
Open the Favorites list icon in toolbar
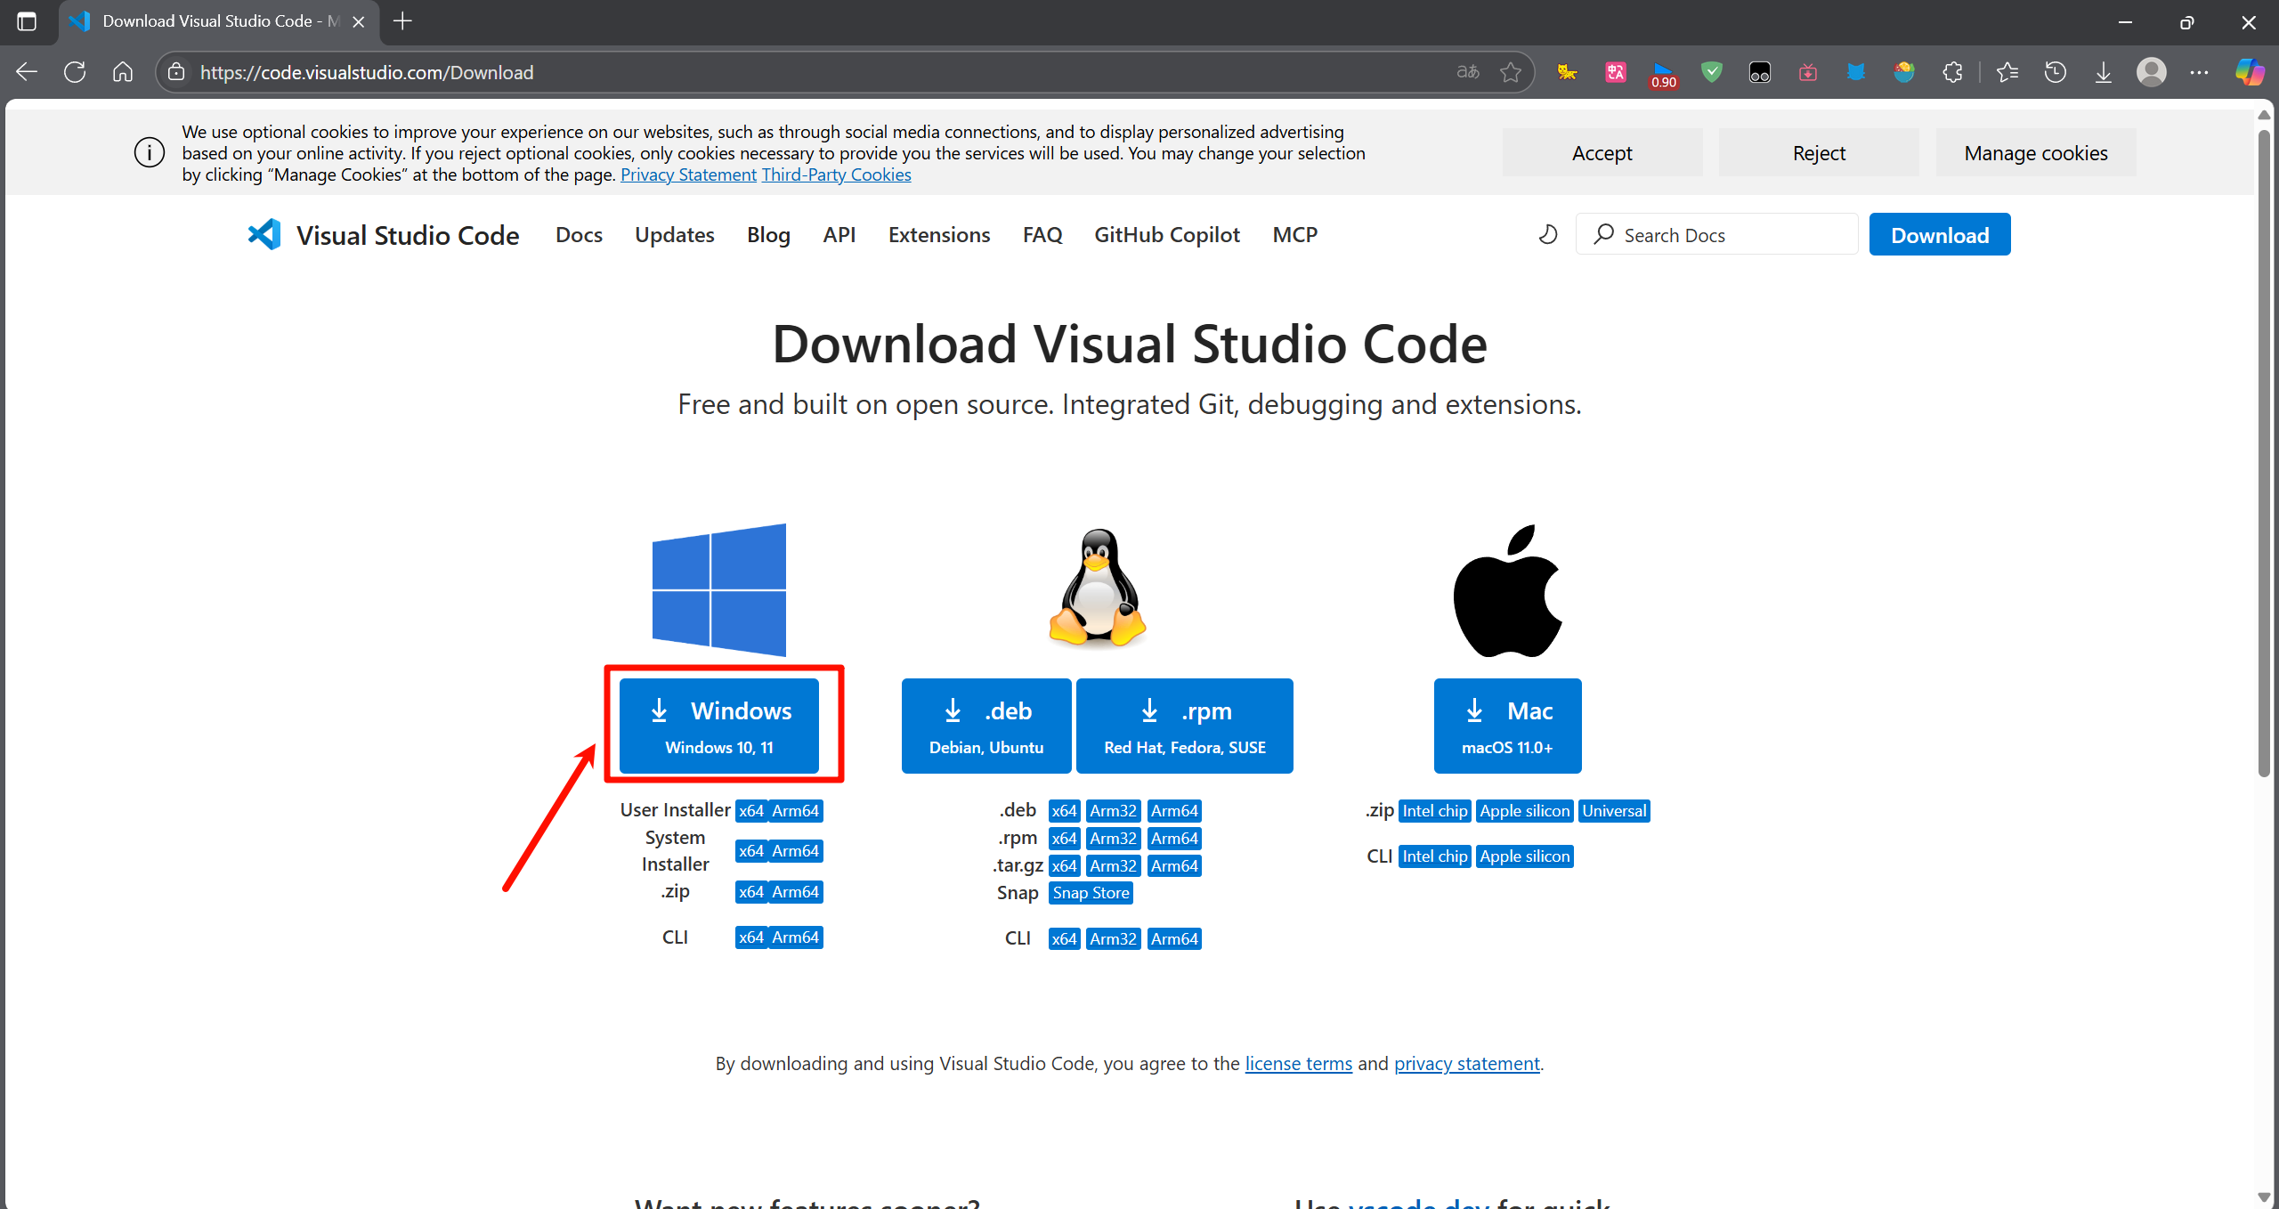[x=2007, y=72]
